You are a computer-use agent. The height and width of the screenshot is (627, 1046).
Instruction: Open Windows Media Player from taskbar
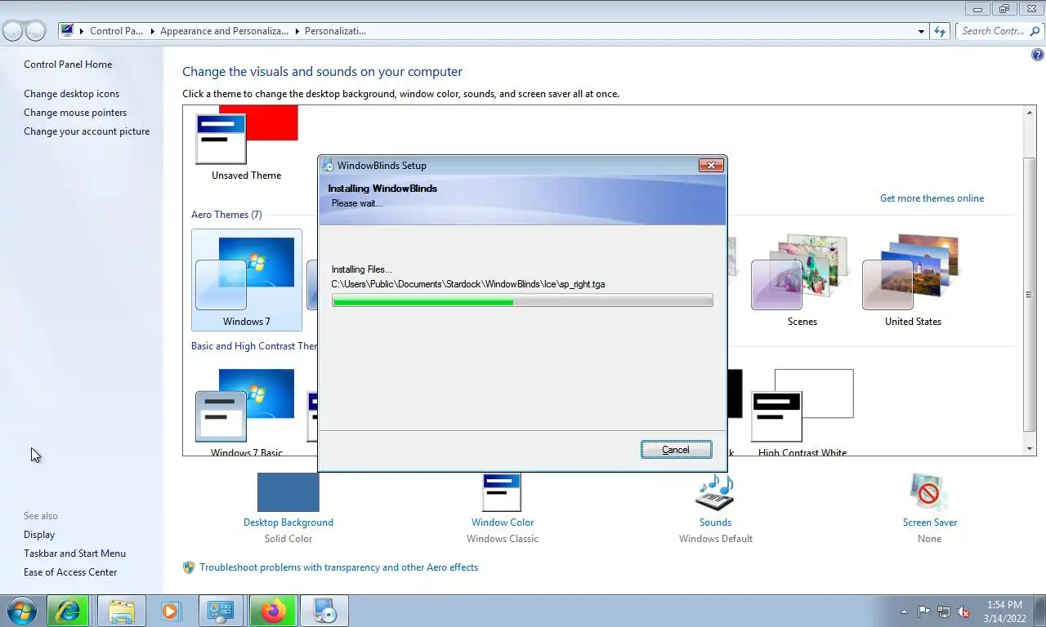click(x=171, y=611)
